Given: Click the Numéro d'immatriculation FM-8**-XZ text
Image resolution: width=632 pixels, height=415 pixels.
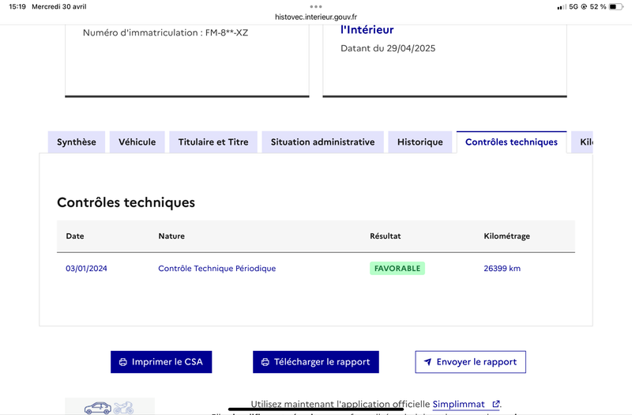Looking at the screenshot, I should tap(165, 32).
